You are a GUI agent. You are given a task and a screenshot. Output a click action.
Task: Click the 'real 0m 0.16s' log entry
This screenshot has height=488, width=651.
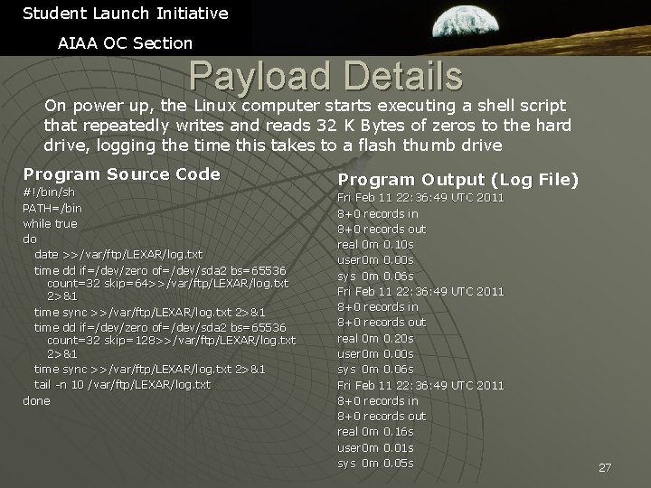(x=375, y=432)
